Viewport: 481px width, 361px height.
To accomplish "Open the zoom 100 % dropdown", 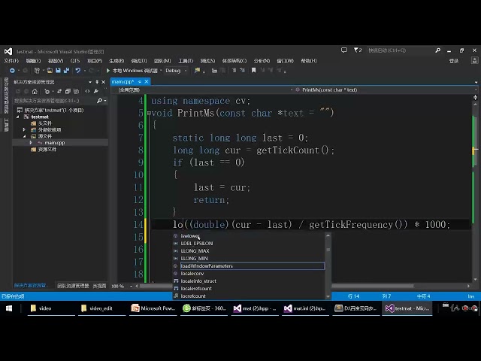I will click(x=122, y=286).
